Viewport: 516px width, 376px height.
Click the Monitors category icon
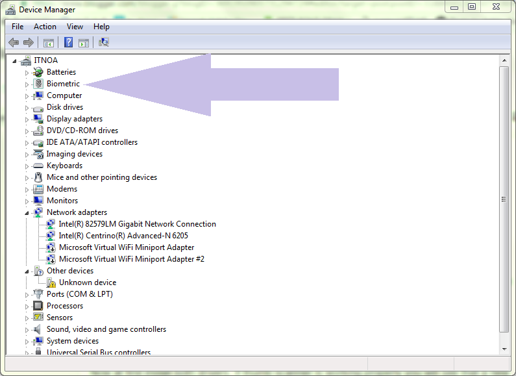point(38,201)
